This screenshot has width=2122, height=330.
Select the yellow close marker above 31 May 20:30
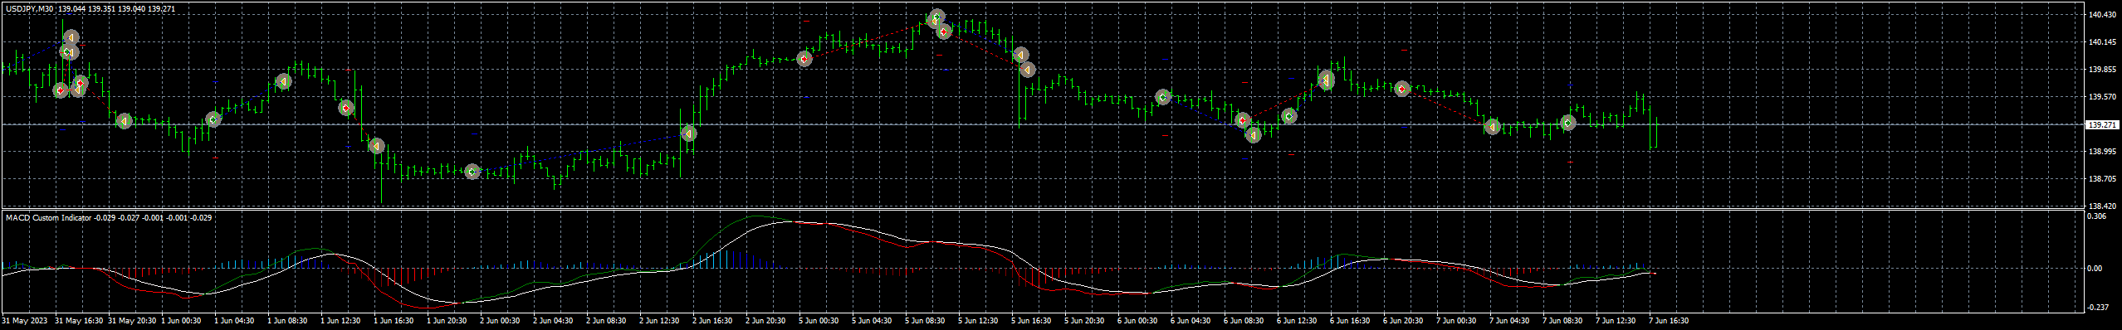click(124, 121)
